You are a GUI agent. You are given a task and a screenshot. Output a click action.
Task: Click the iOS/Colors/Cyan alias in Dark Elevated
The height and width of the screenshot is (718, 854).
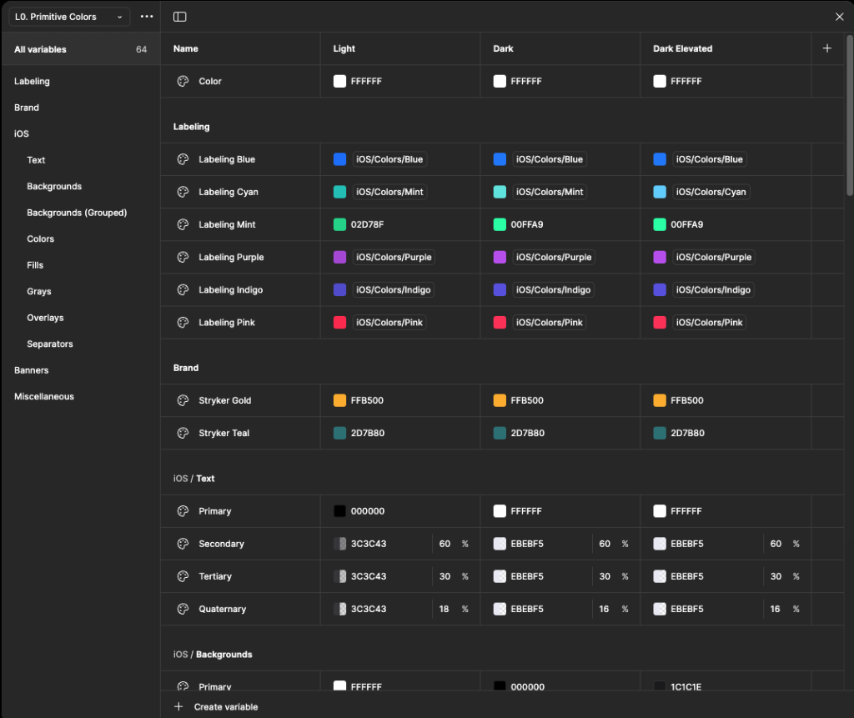711,192
